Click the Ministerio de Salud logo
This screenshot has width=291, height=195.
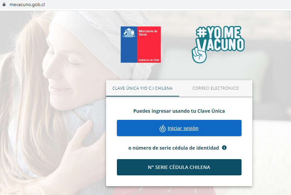(141, 45)
